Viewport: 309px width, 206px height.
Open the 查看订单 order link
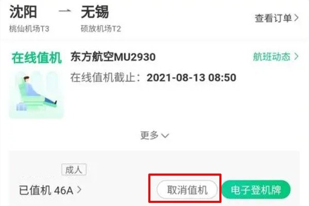point(277,18)
